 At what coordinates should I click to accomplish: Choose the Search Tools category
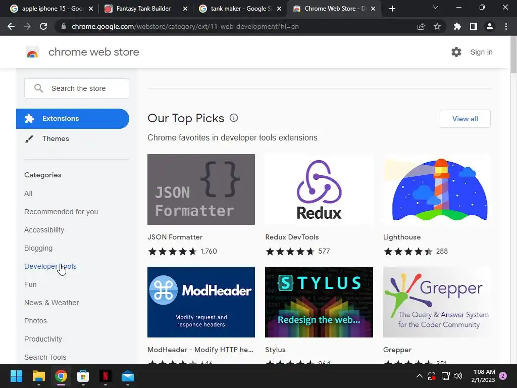point(45,357)
